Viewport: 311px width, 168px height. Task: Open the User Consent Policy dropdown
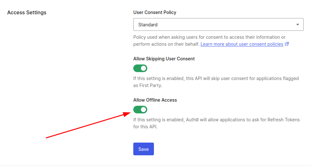coord(218,24)
